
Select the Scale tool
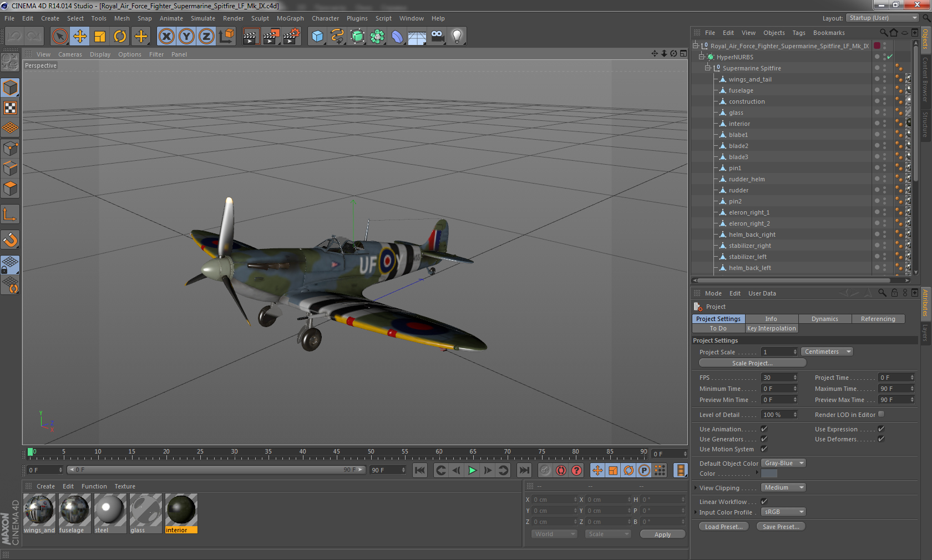click(x=100, y=37)
